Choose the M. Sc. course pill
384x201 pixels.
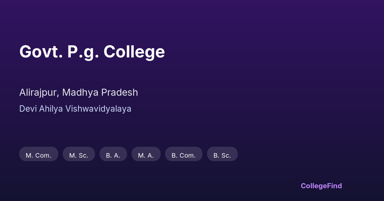pos(79,154)
